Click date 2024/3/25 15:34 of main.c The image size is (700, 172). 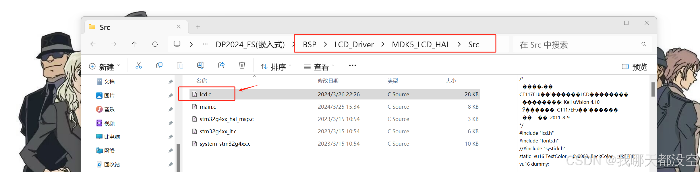[339, 107]
